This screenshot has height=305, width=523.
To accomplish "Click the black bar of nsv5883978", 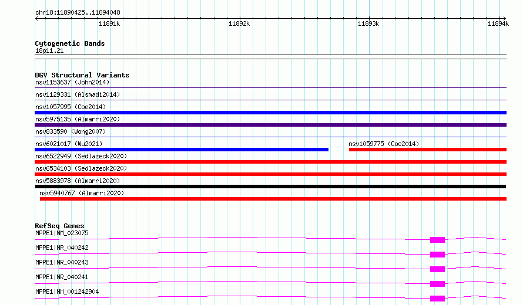I will point(270,187).
